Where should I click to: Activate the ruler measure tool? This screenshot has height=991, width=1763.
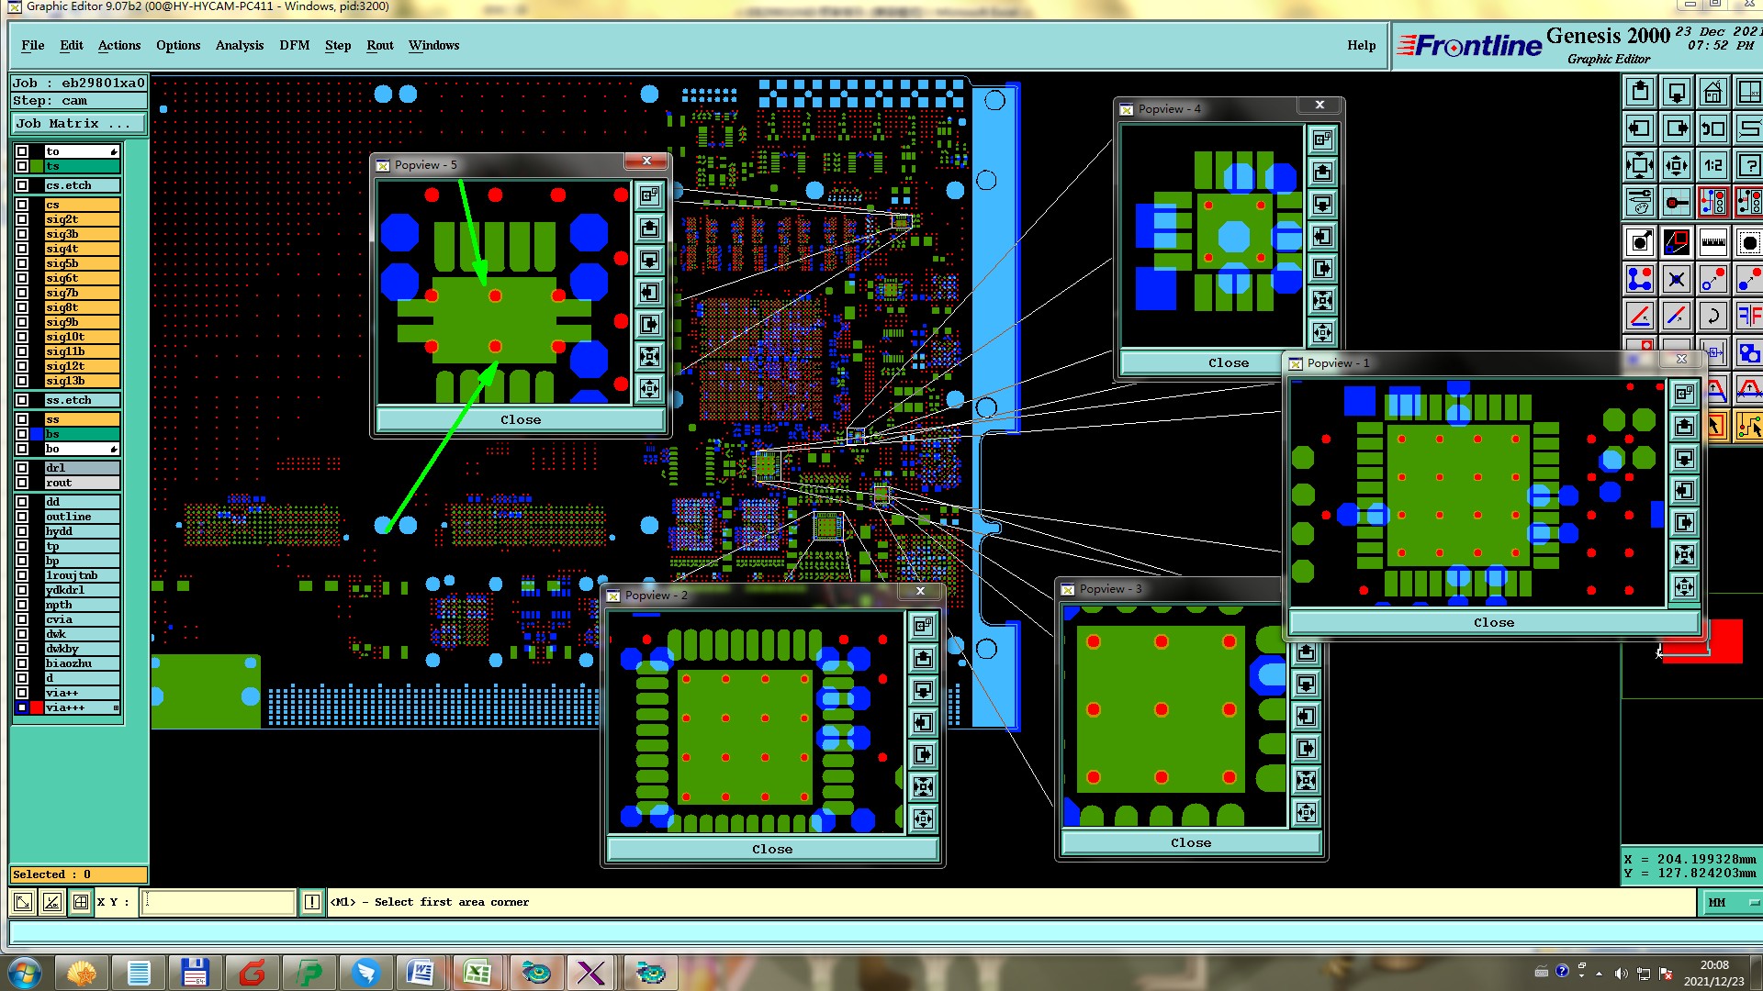click(1712, 243)
